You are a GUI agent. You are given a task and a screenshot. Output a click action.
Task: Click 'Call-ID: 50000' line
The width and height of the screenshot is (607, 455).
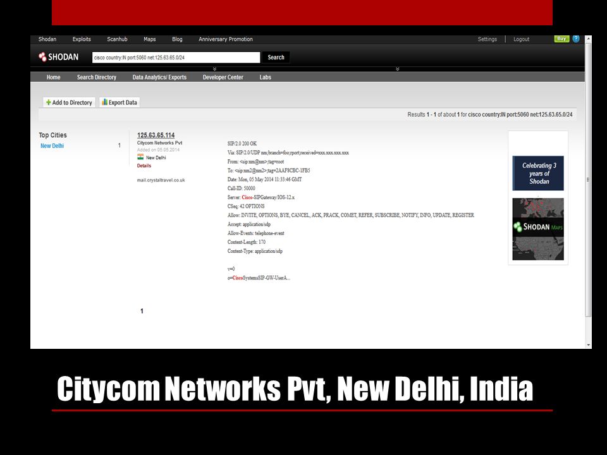[x=241, y=188]
